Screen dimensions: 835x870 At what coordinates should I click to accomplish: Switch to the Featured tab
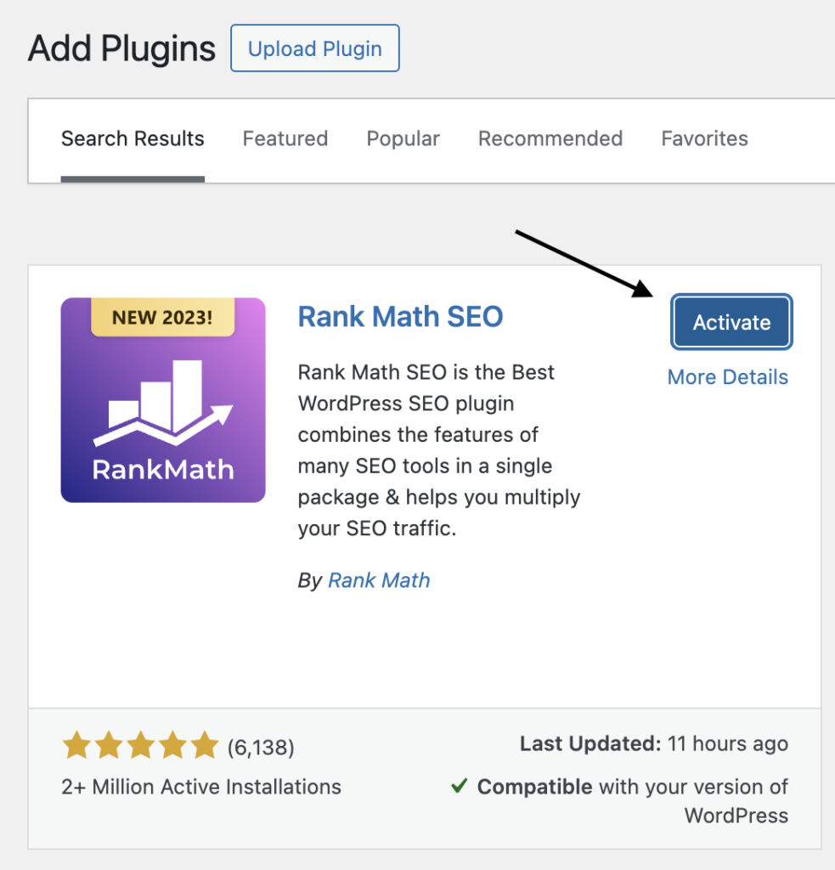[x=285, y=138]
